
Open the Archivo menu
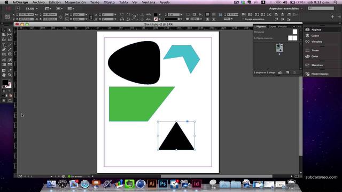click(38, 2)
